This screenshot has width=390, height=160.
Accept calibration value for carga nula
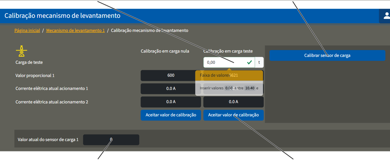pyautogui.click(x=171, y=115)
